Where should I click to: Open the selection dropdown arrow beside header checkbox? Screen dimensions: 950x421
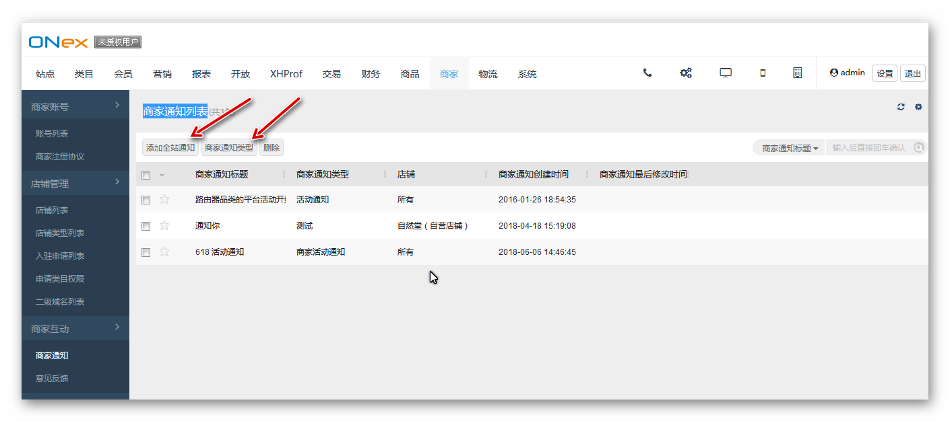[x=162, y=176]
